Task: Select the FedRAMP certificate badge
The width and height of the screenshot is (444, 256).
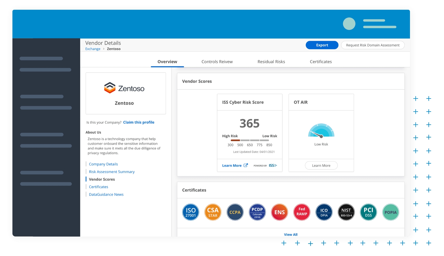Action: 302,212
